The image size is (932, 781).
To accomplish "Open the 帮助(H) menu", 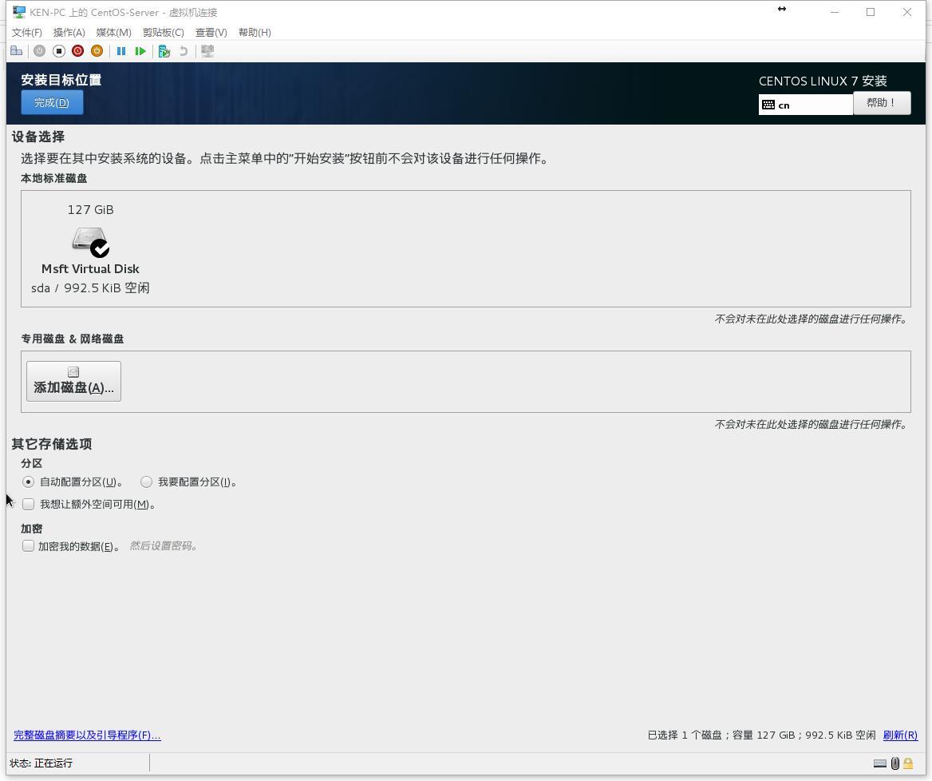I will point(255,32).
